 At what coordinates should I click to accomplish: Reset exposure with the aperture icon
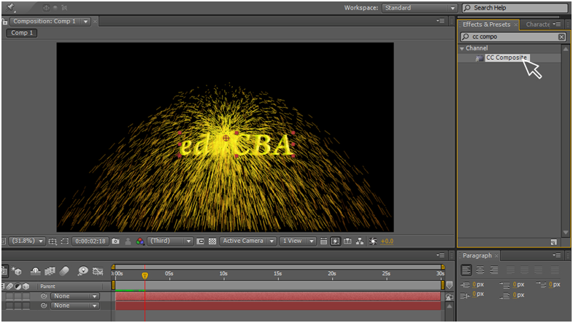pyautogui.click(x=373, y=241)
